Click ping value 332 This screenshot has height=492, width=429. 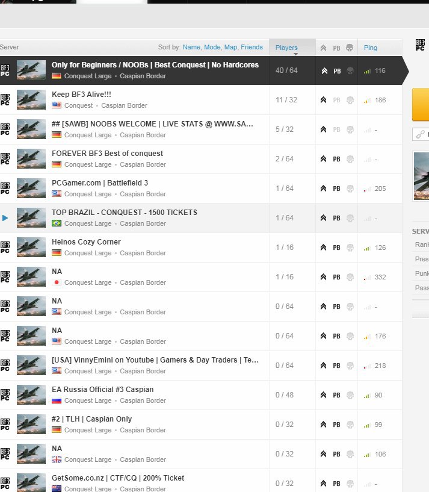(380, 277)
